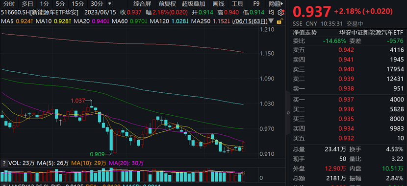Click the MA(10): 29万 volume average label
Screen dimensions: 407x186
point(89,163)
